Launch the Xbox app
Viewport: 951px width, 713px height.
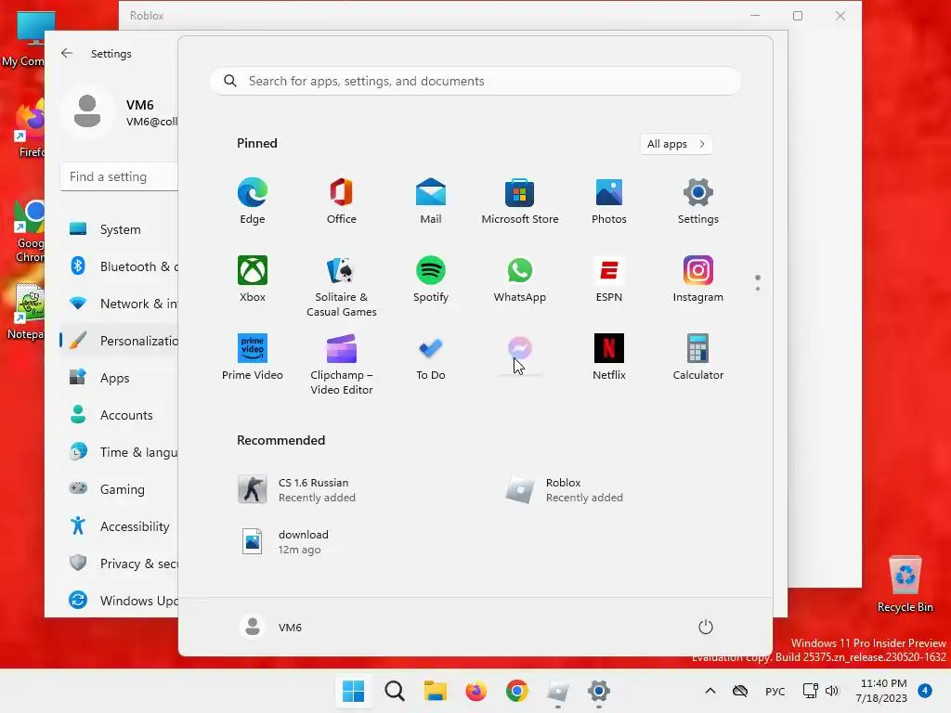253,279
